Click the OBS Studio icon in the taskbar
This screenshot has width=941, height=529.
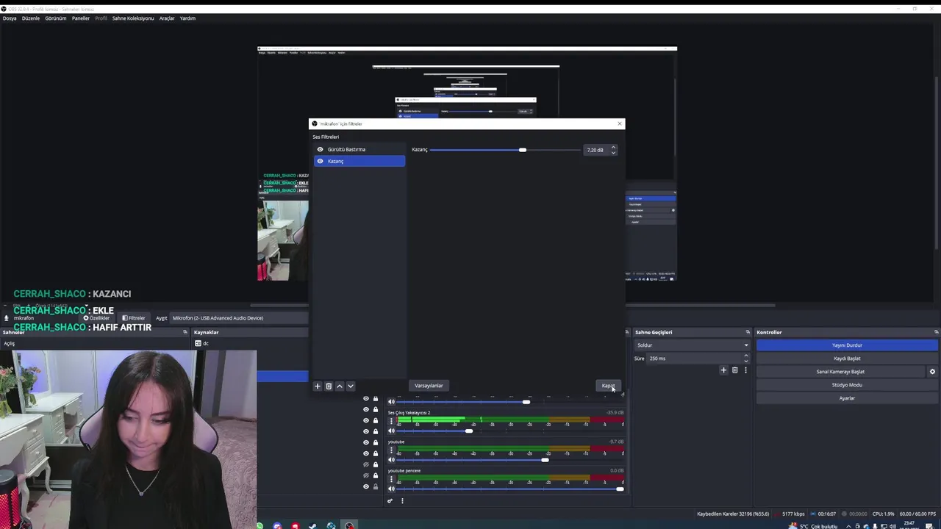click(349, 525)
